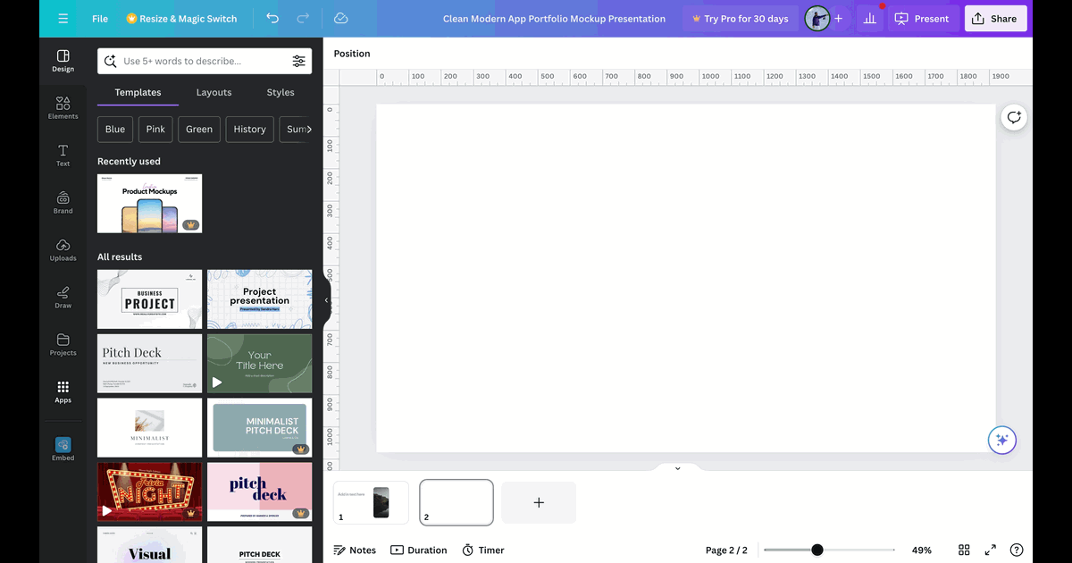Open the Timer
The width and height of the screenshot is (1072, 563).
click(483, 550)
